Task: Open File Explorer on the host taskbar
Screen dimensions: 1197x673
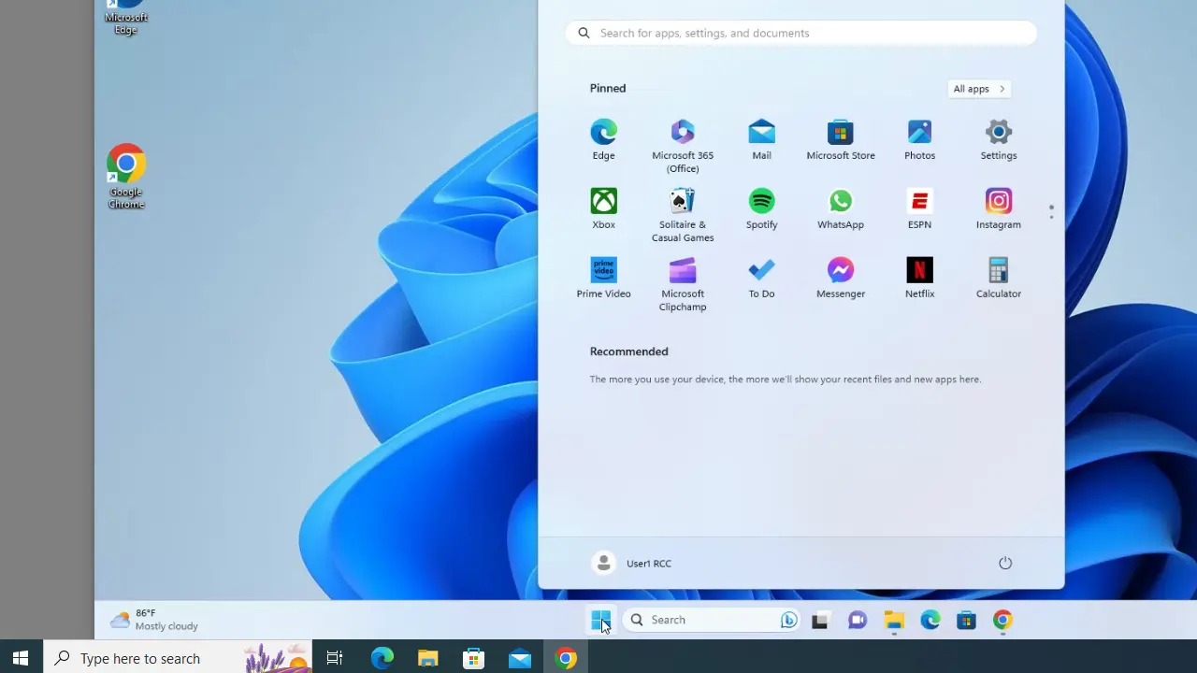Action: click(x=428, y=658)
